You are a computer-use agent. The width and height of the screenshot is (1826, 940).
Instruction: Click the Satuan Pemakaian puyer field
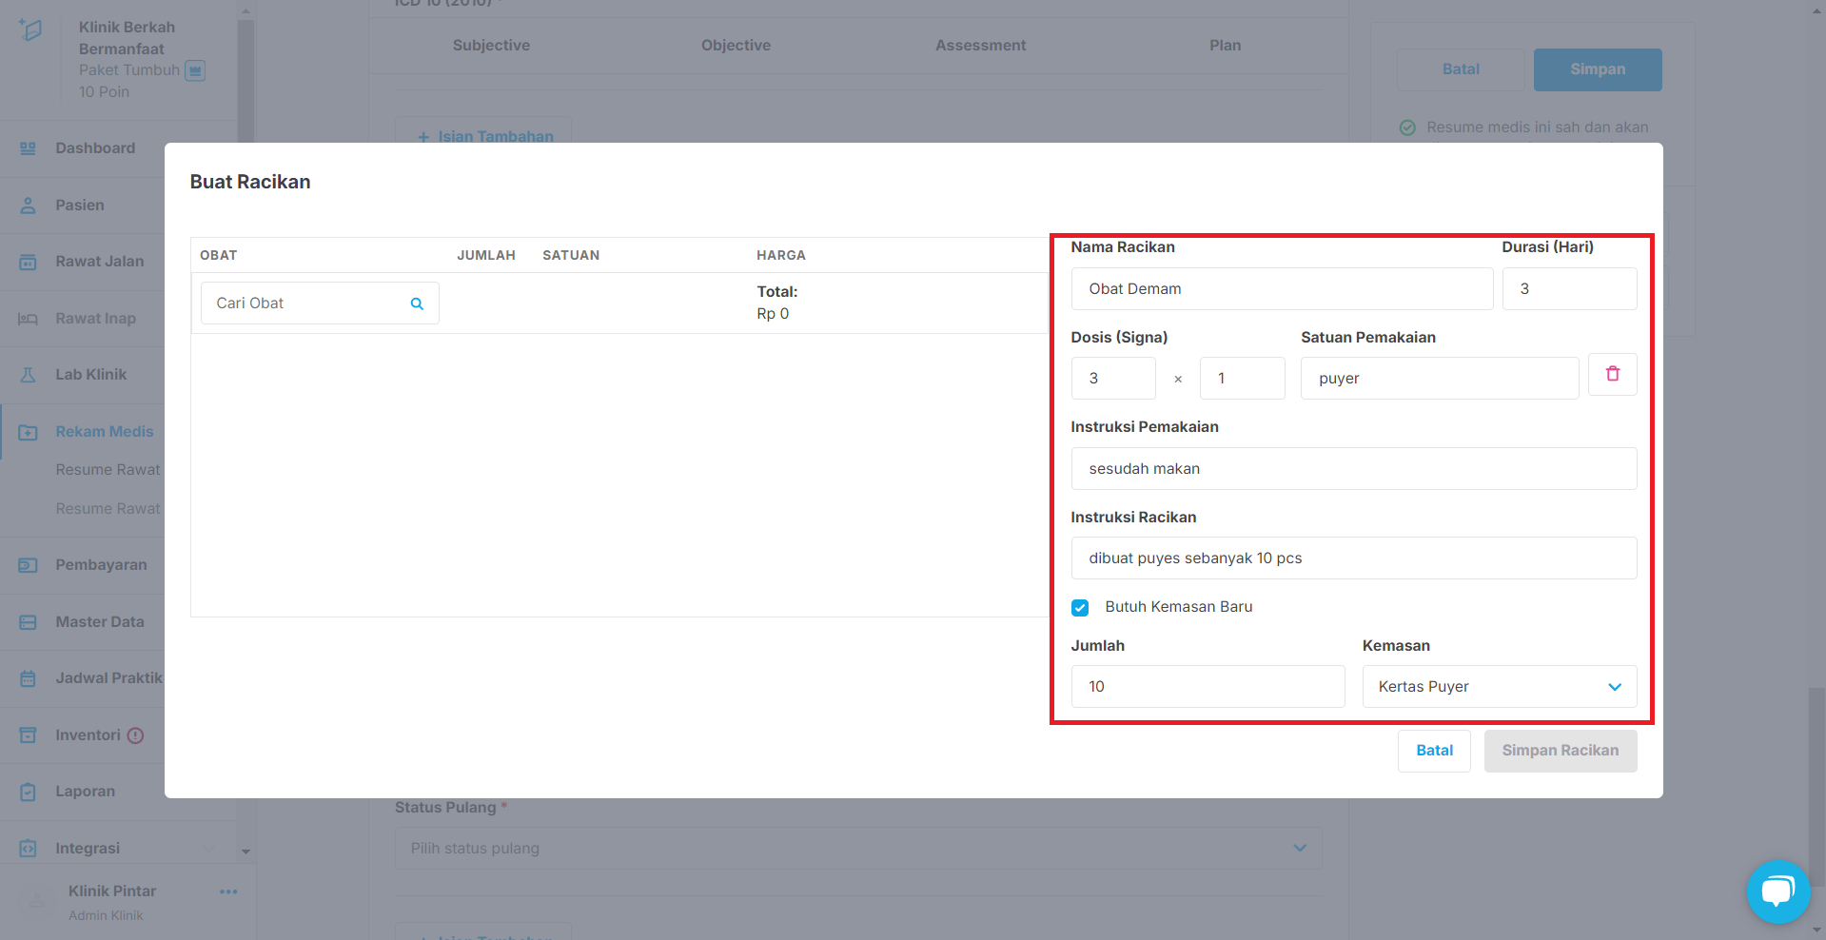(x=1440, y=378)
